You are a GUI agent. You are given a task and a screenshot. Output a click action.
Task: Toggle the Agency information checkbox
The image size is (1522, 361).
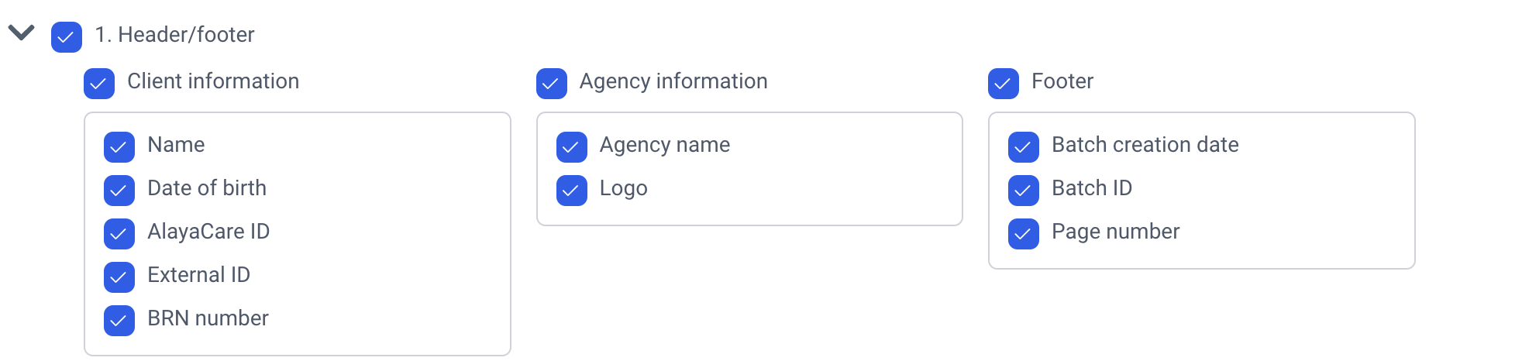551,84
